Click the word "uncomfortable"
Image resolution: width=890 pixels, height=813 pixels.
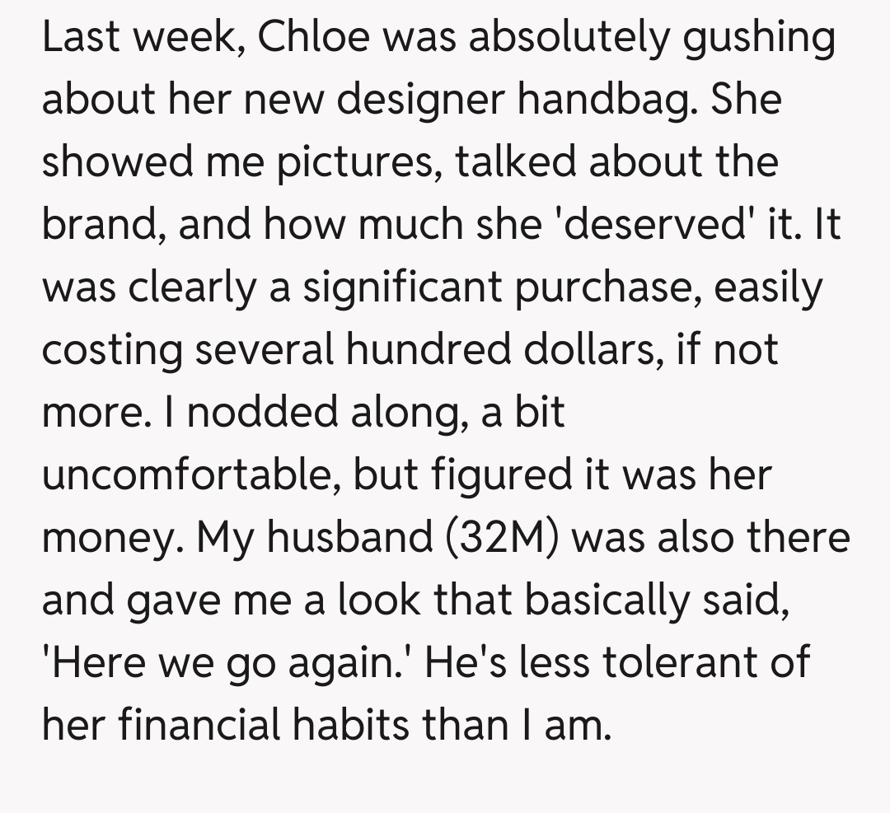coord(189,475)
